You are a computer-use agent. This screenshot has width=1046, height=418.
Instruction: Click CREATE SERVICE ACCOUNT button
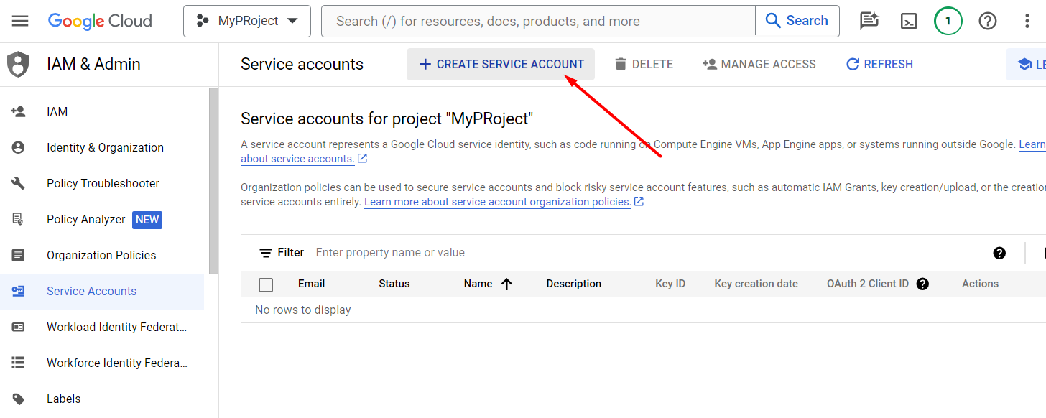point(501,64)
